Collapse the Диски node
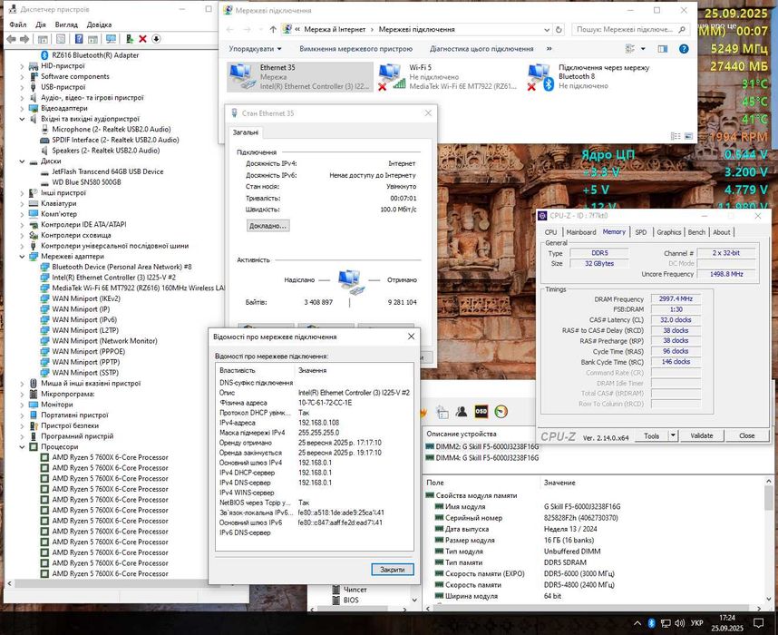The width and height of the screenshot is (778, 635). (x=22, y=161)
